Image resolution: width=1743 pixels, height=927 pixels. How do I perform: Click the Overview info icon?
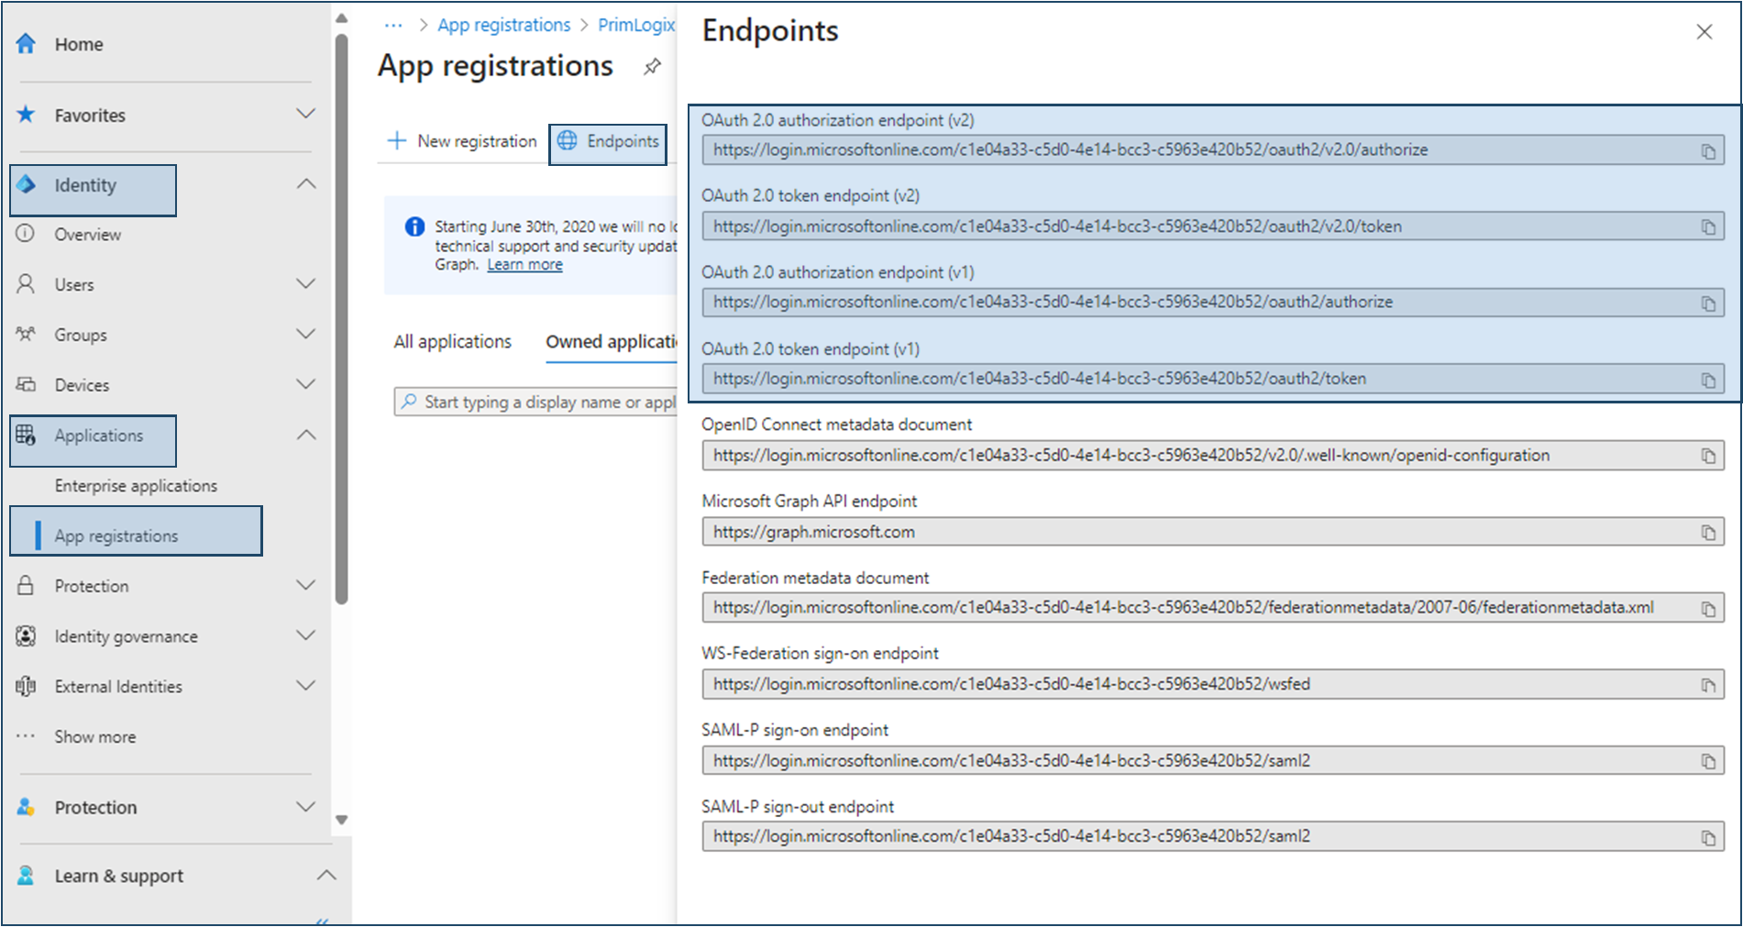point(26,234)
